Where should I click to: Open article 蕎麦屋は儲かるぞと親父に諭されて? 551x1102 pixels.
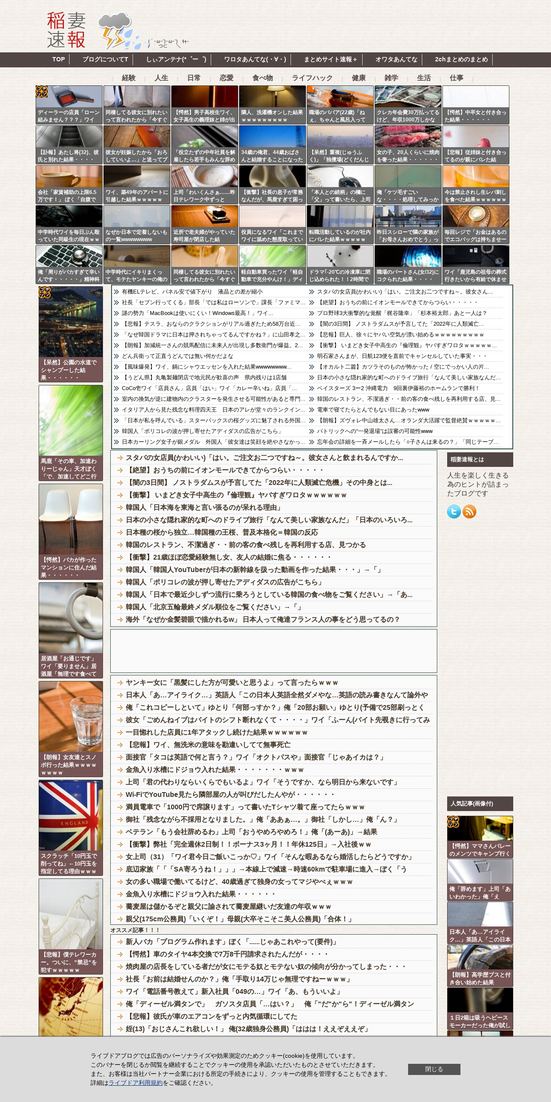[228, 906]
